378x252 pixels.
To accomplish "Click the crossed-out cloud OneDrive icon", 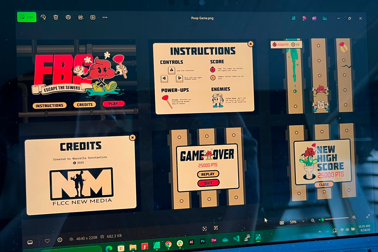I will (325, 18).
